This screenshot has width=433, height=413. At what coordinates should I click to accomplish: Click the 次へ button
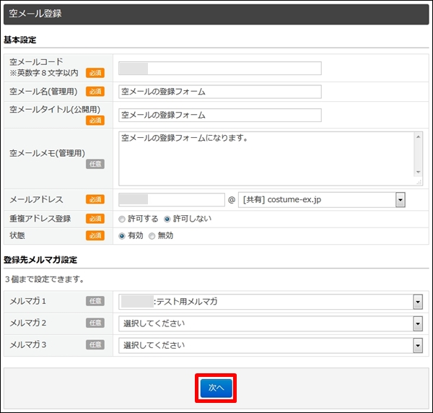216,388
